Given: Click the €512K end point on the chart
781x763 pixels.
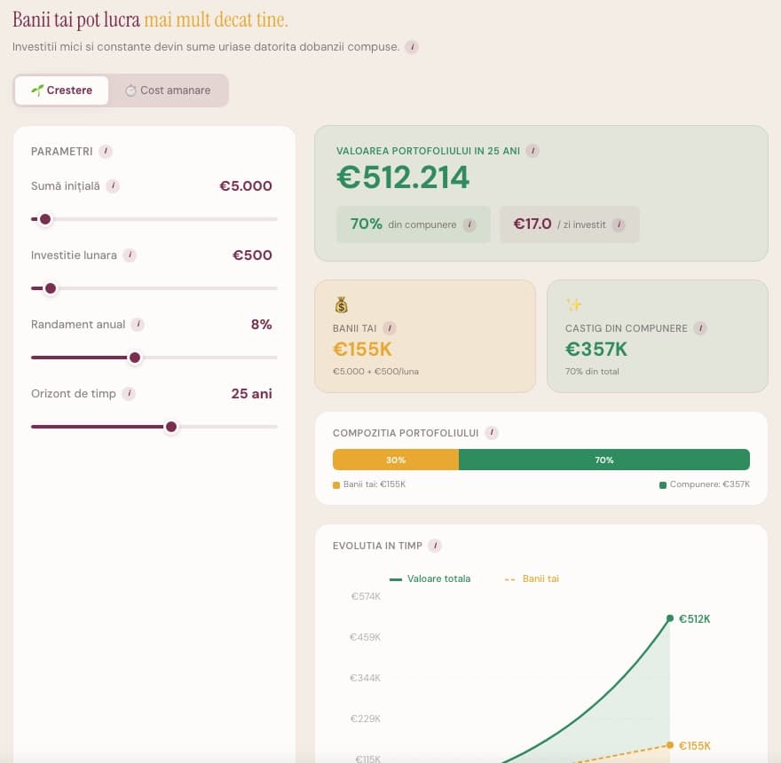Looking at the screenshot, I should coord(670,618).
